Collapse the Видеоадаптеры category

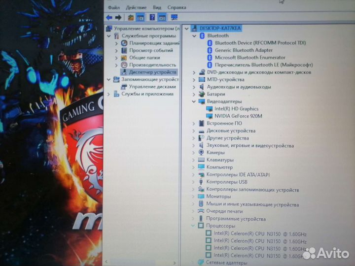click(x=194, y=101)
